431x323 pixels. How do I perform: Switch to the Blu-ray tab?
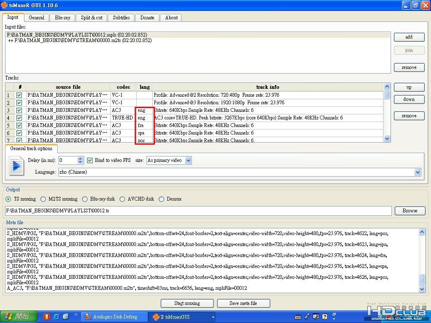(x=62, y=18)
